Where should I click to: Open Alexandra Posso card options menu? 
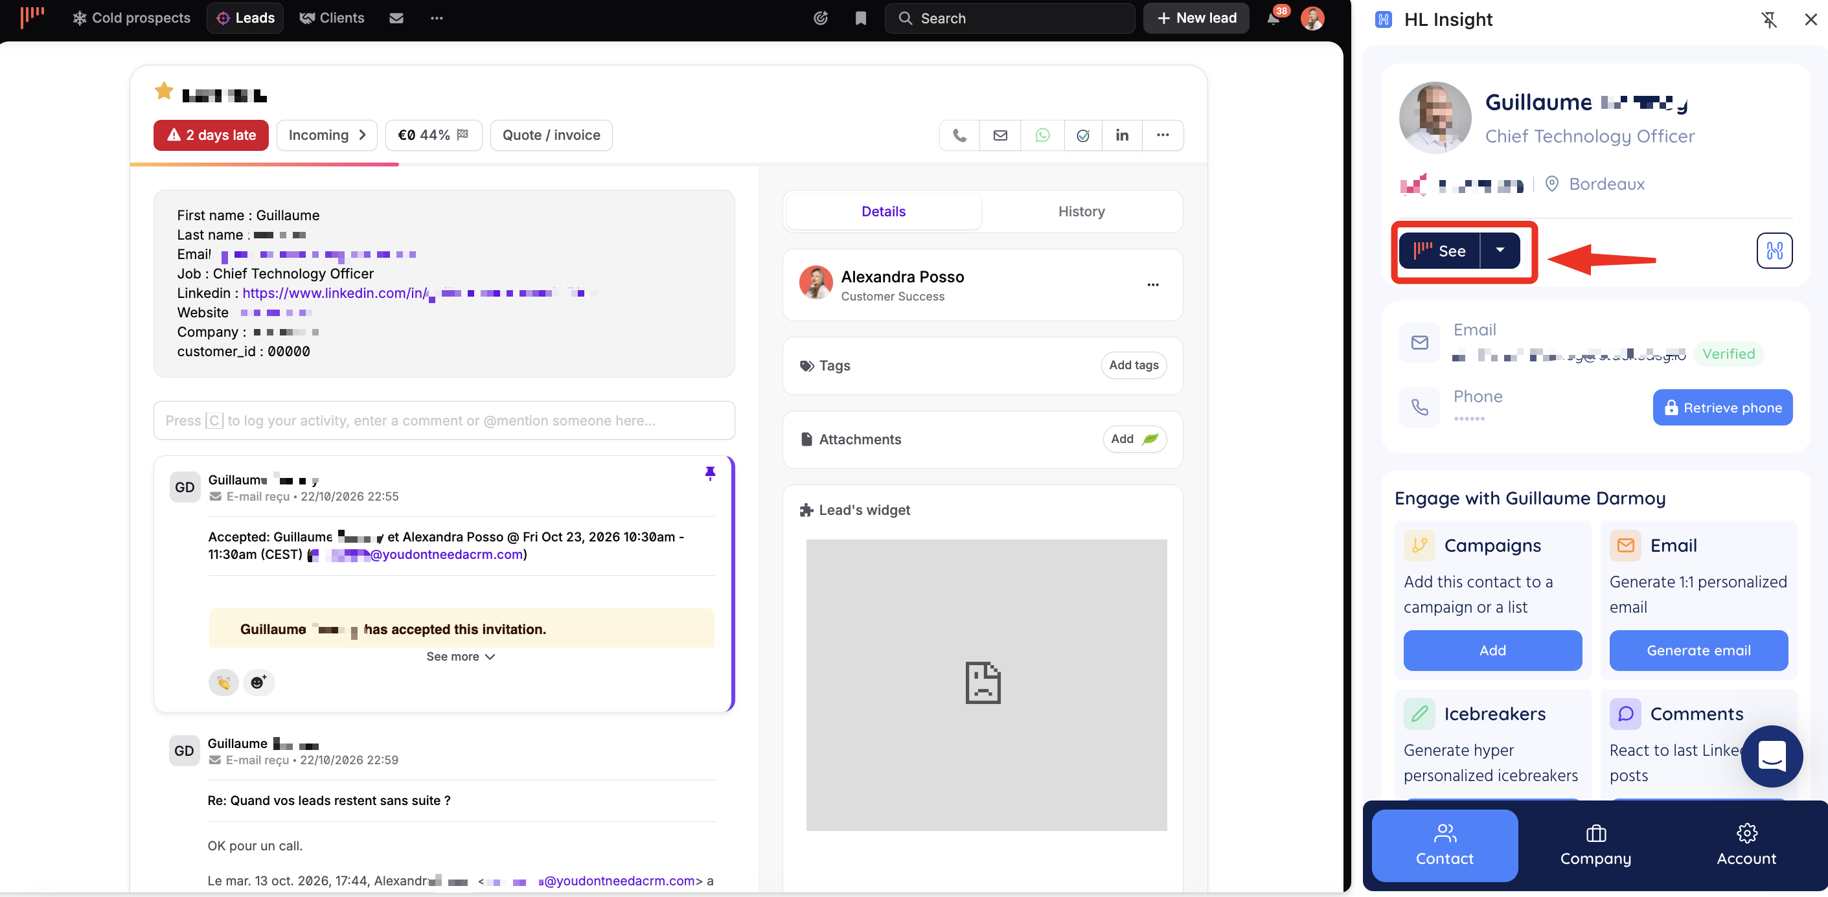(x=1152, y=284)
